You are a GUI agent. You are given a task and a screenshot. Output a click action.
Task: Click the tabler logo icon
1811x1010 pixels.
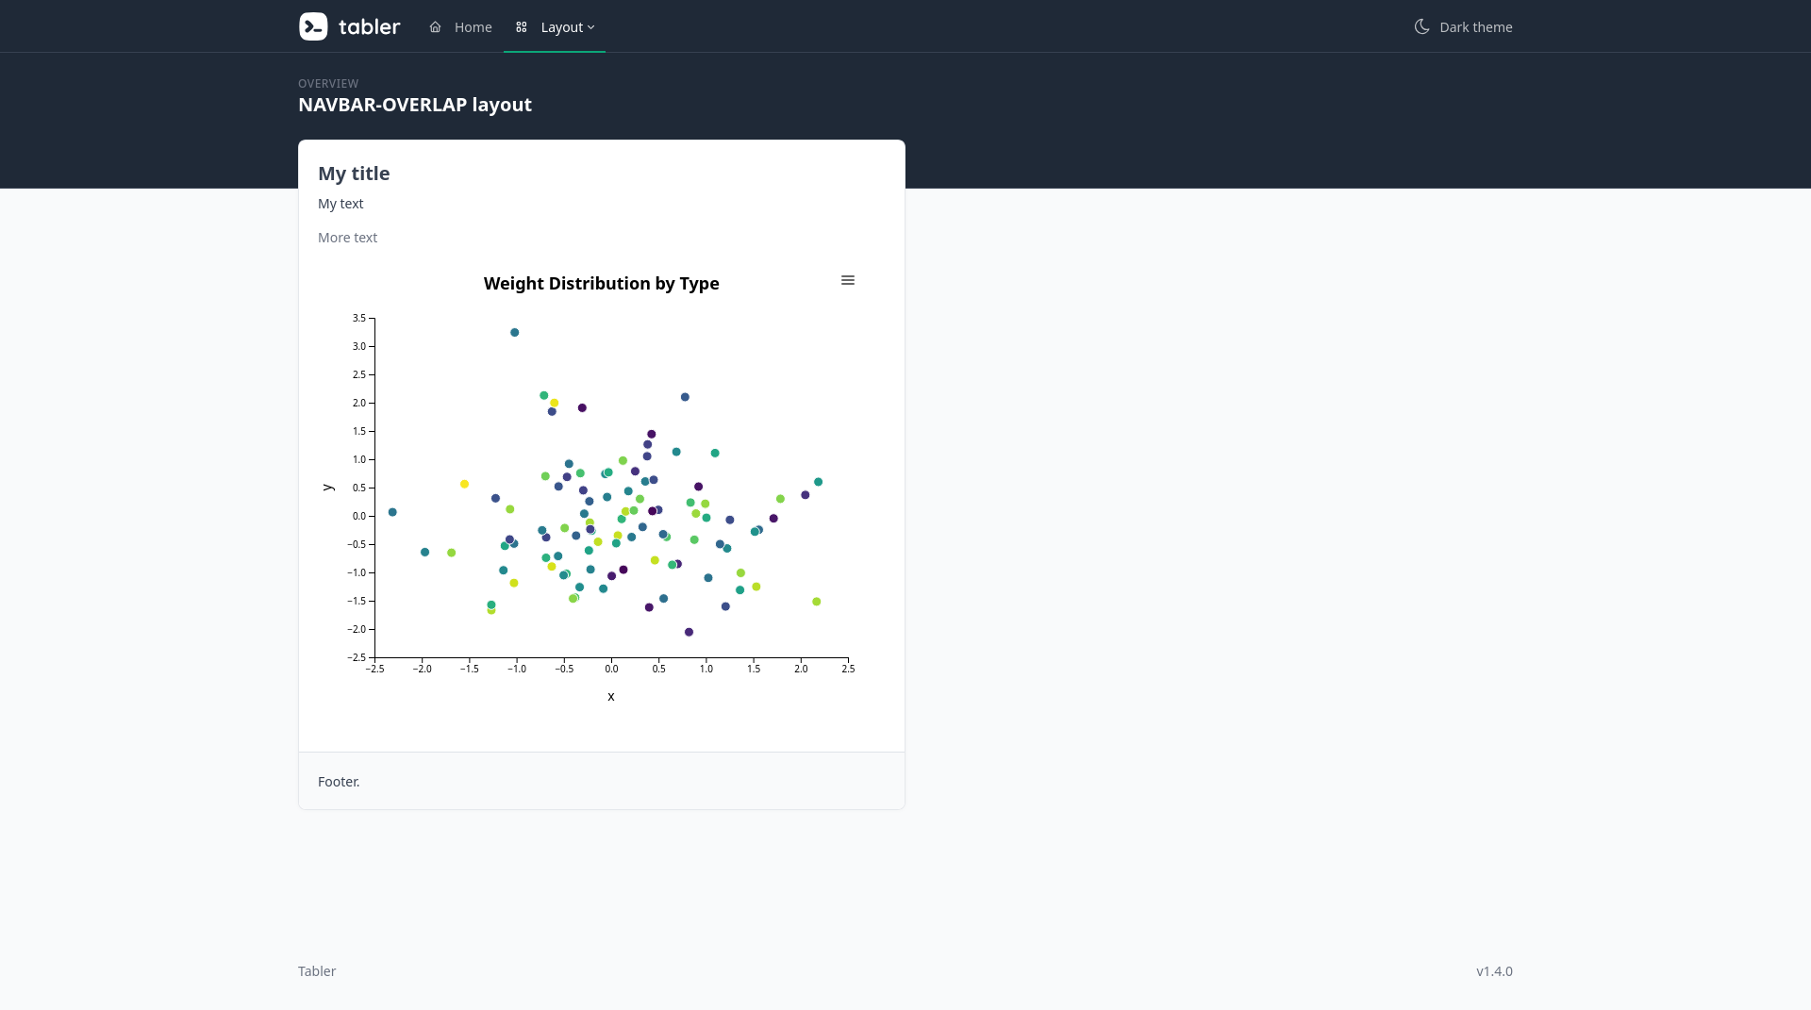[313, 26]
